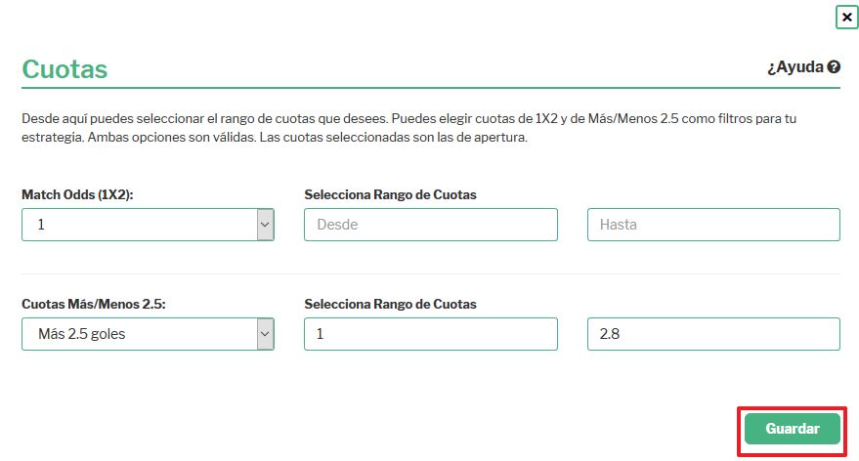This screenshot has width=859, height=461.
Task: Click the Match Odds (1X2) label
Action: [x=77, y=195]
